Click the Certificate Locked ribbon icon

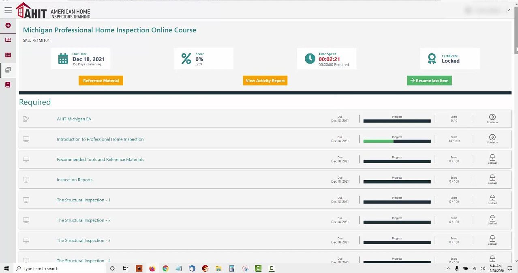(x=432, y=59)
